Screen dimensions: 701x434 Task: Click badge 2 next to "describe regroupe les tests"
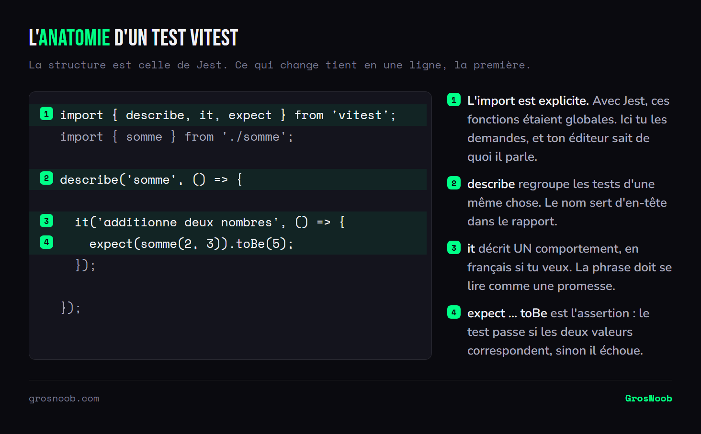pyautogui.click(x=454, y=183)
